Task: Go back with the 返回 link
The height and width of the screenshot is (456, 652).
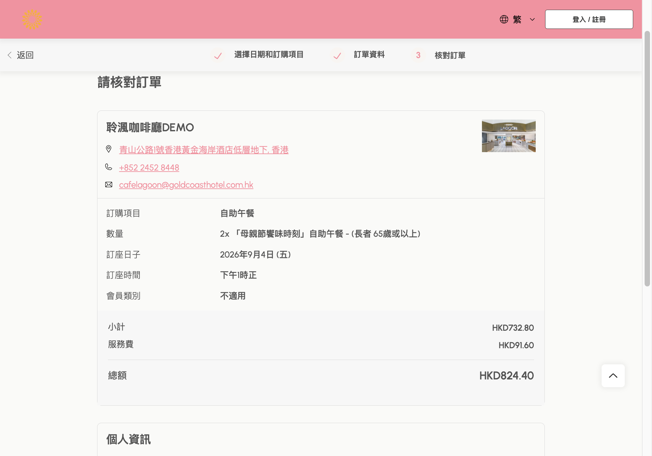Action: 25,55
